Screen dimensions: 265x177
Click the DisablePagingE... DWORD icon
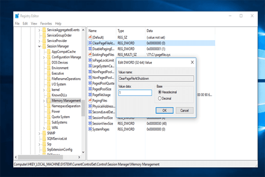tap(90, 49)
